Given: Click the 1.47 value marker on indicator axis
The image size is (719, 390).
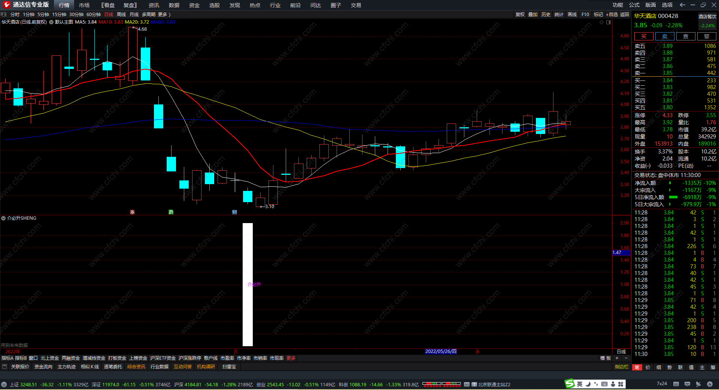Looking at the screenshot, I should tap(621, 253).
